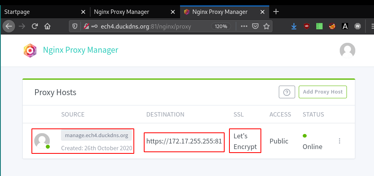Screen dimensions: 374x176
Task: Open the row actions menu for manage.ech4.duckdns.org
Action: (339, 141)
